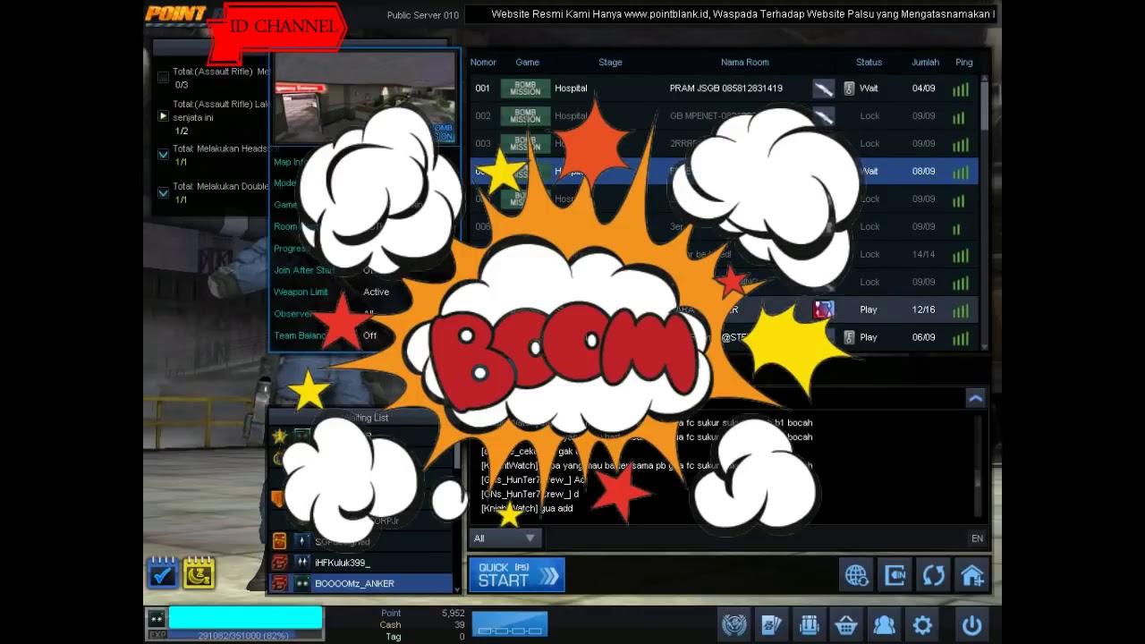This screenshot has width=1145, height=644.
Task: Sort room list by Ping column
Action: [963, 63]
